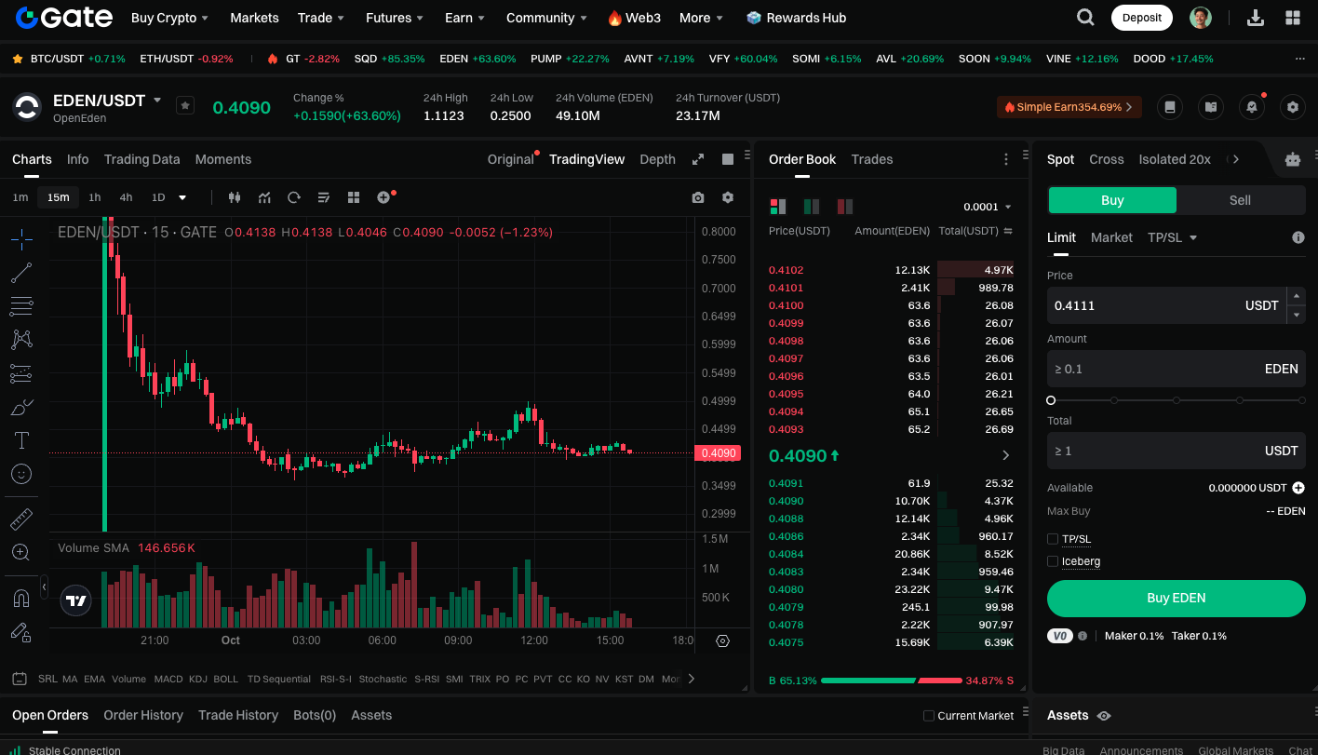Open chart settings gear icon
This screenshot has width=1318, height=755.
pos(728,197)
